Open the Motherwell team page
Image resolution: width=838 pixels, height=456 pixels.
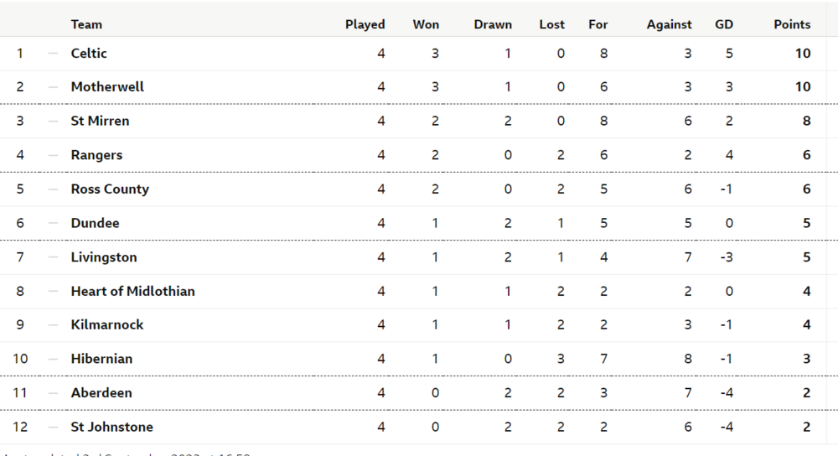point(107,87)
